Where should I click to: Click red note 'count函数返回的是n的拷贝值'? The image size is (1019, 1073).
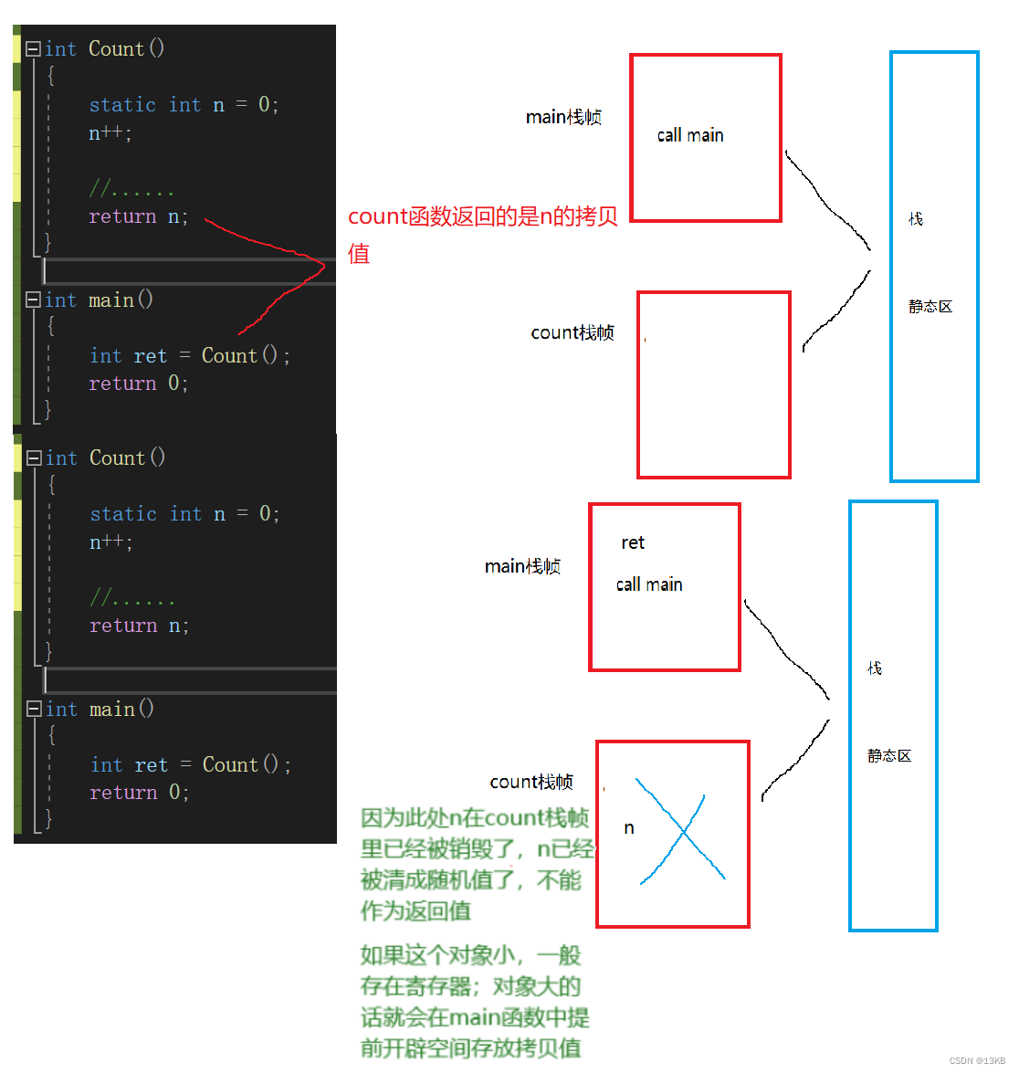tap(482, 235)
